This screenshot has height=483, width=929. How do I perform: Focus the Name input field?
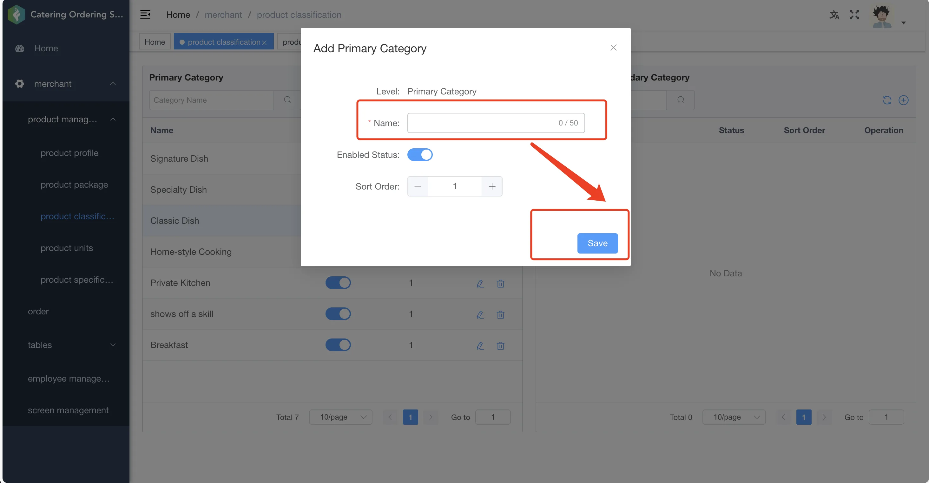coord(496,123)
